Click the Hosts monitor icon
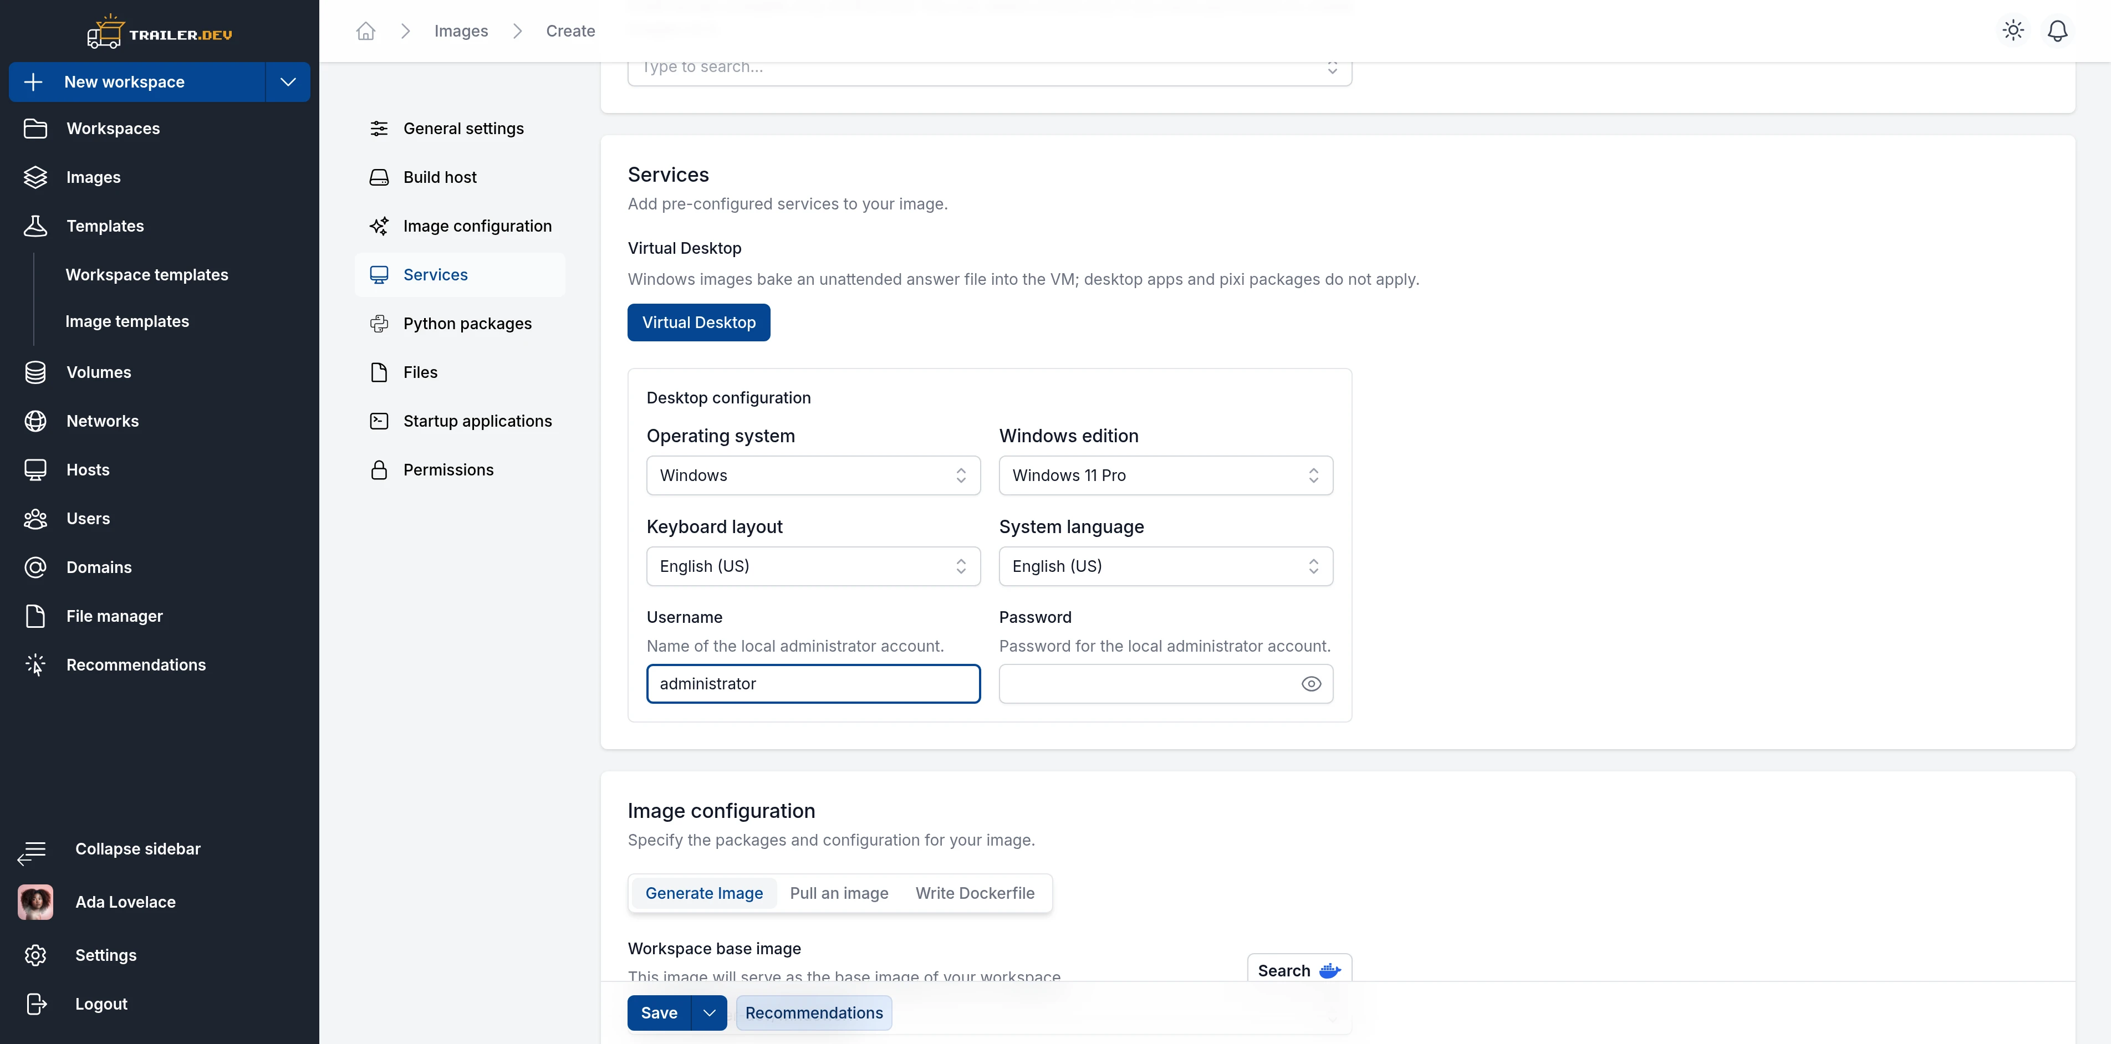The image size is (2111, 1044). (35, 469)
